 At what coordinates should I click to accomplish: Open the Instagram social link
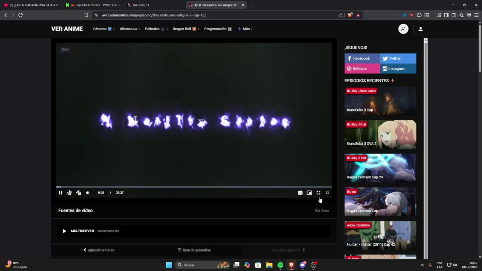pos(398,69)
